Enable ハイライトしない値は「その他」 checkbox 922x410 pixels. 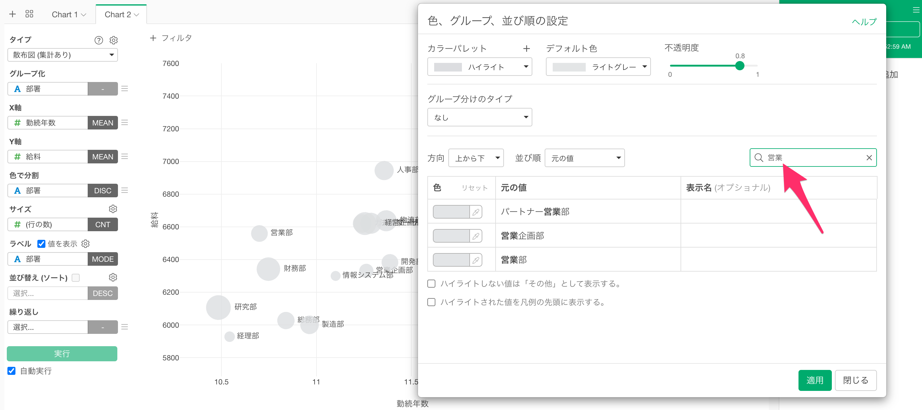431,284
